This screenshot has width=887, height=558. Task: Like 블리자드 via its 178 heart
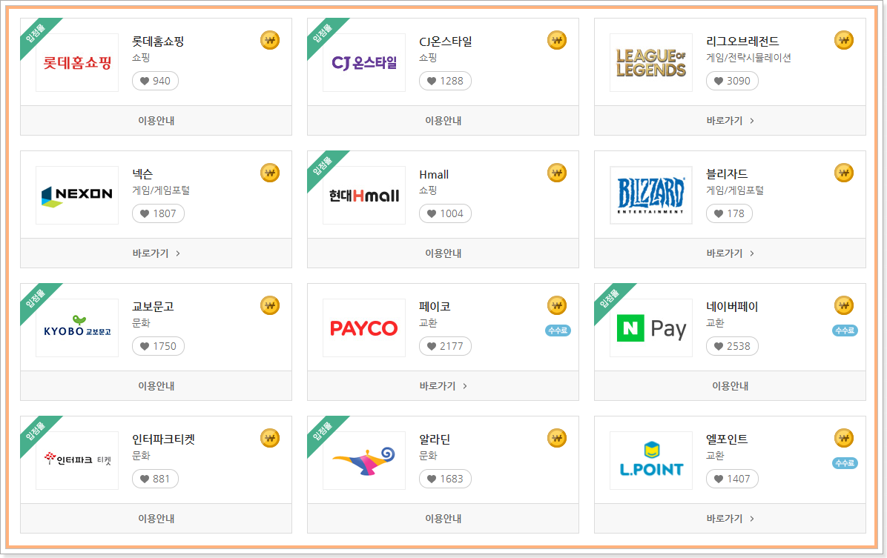[x=729, y=213]
